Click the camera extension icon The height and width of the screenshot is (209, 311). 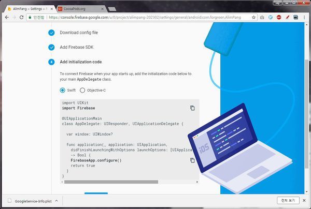coord(262,18)
